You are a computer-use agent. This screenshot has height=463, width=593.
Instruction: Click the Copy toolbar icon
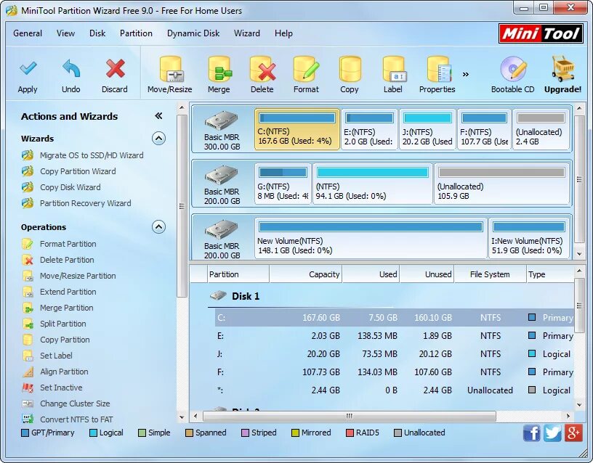pos(350,69)
